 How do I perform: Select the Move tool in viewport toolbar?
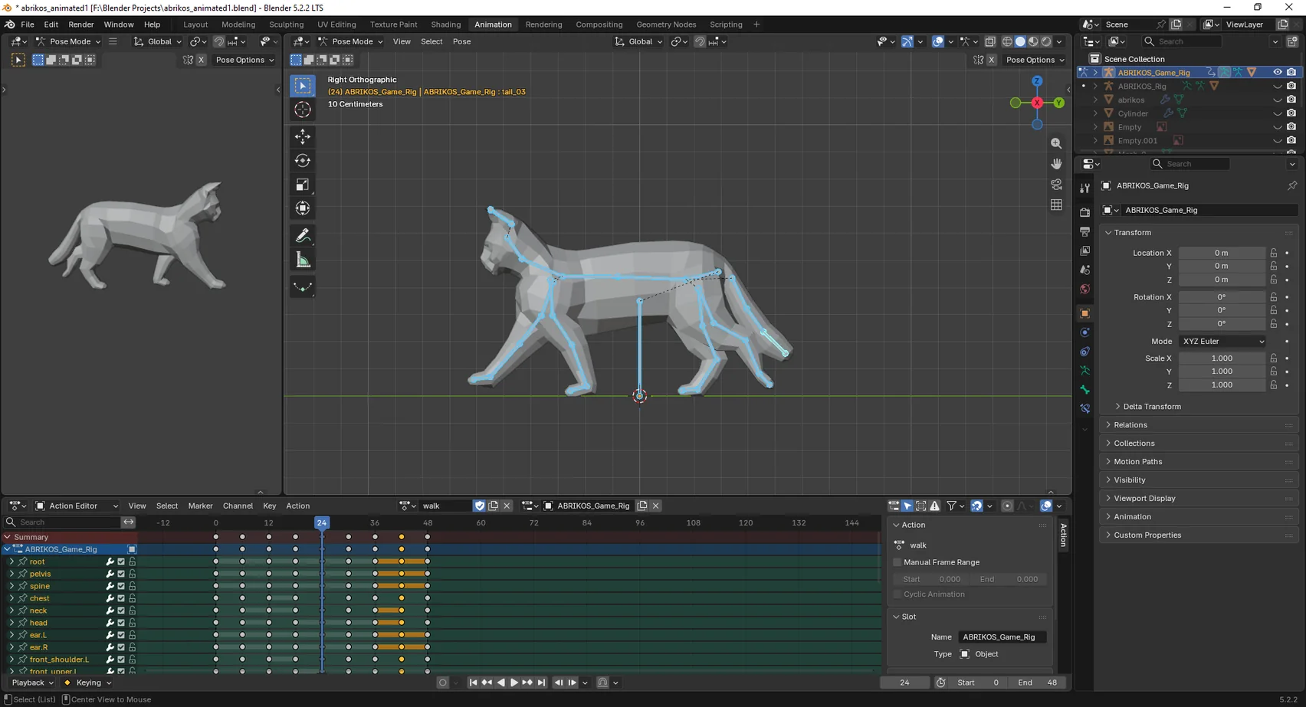[x=303, y=136]
